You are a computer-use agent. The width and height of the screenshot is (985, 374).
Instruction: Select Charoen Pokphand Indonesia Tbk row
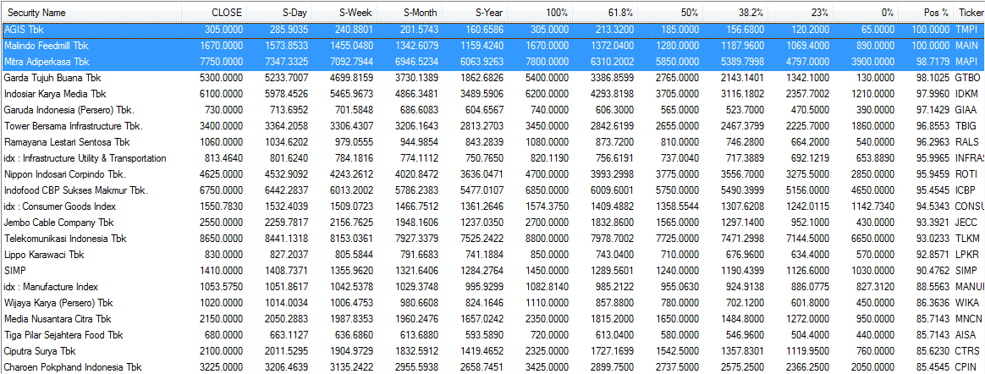tap(492, 366)
